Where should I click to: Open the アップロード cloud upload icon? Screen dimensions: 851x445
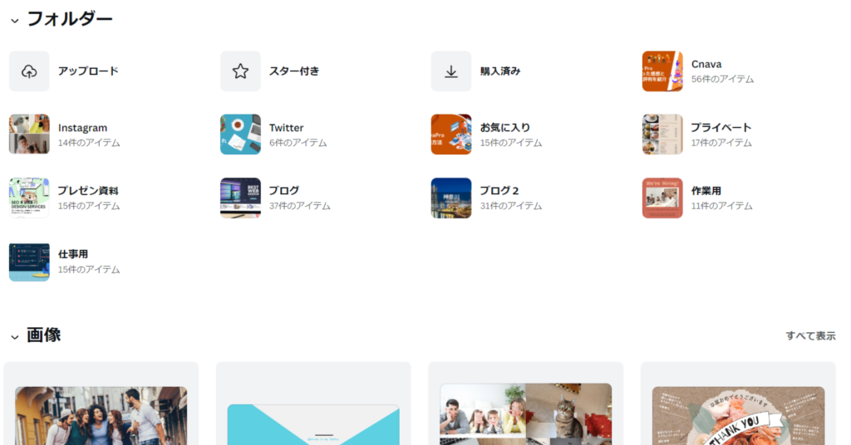click(29, 71)
